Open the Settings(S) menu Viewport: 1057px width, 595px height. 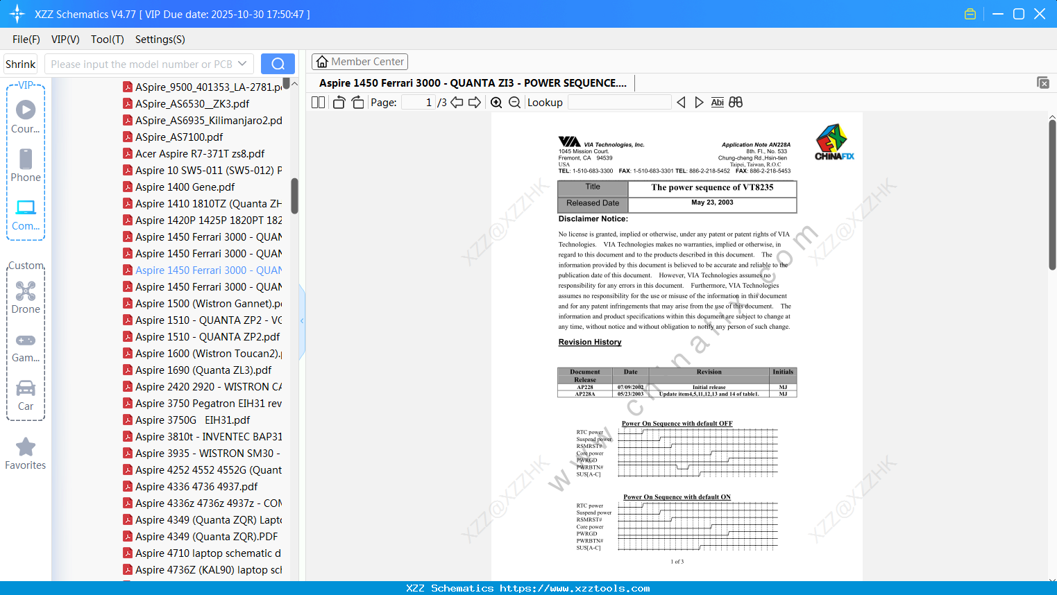[x=160, y=40]
